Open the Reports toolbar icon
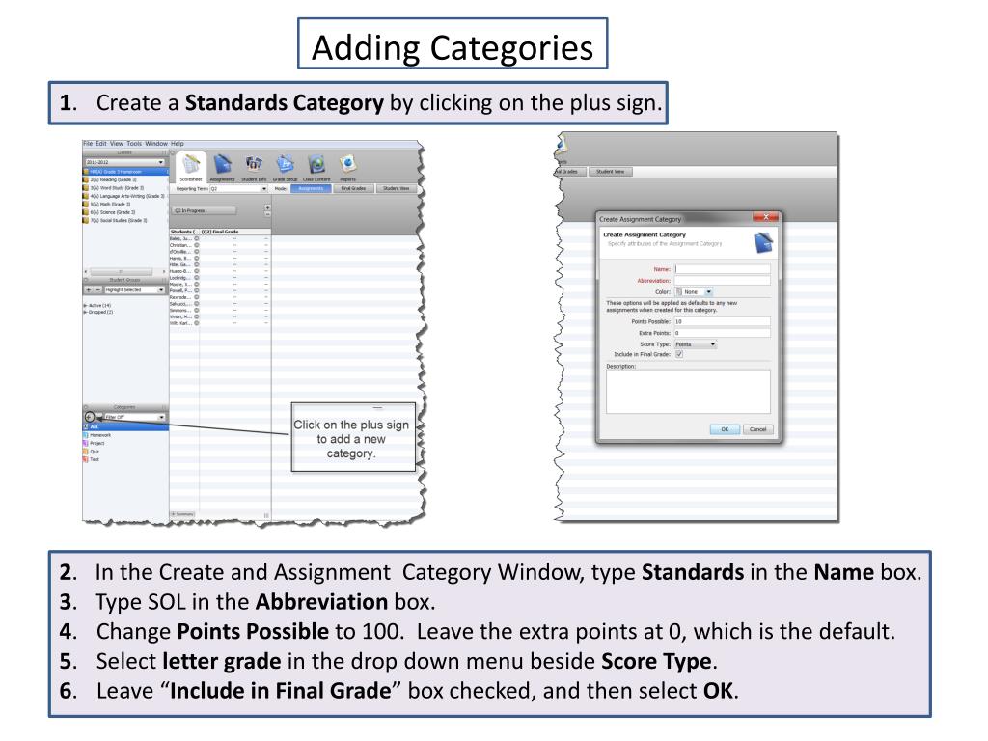Screen dimensions: 988x741 (x=347, y=165)
